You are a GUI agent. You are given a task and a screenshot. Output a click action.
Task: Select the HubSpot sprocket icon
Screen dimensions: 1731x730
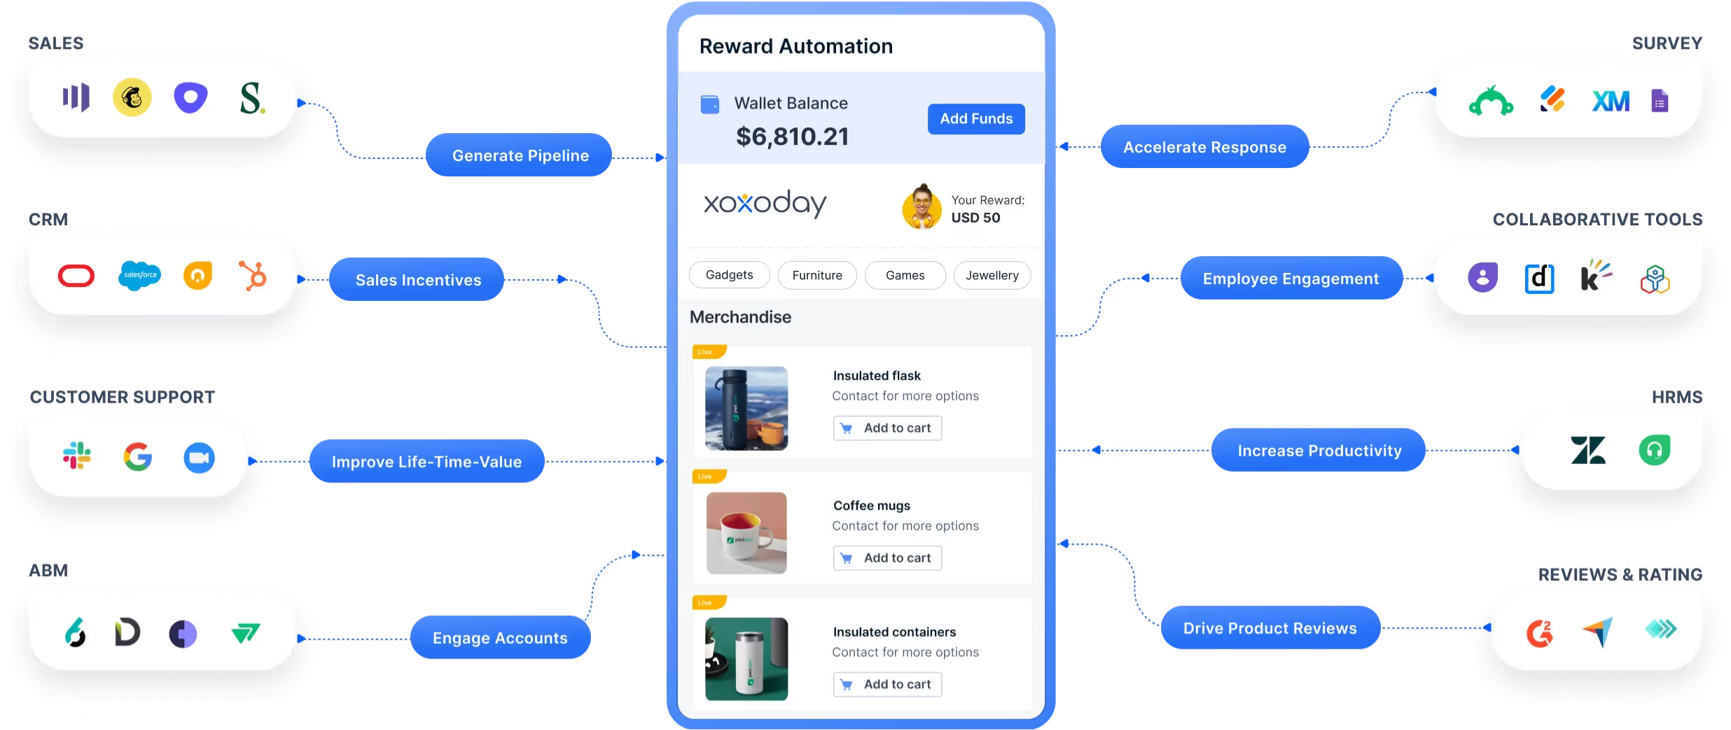[x=253, y=276]
